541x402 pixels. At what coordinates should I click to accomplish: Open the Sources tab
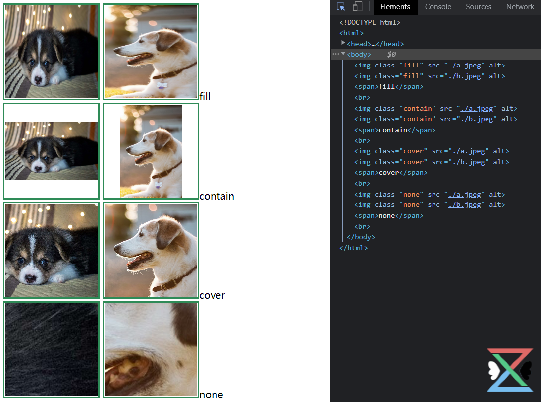[478, 7]
